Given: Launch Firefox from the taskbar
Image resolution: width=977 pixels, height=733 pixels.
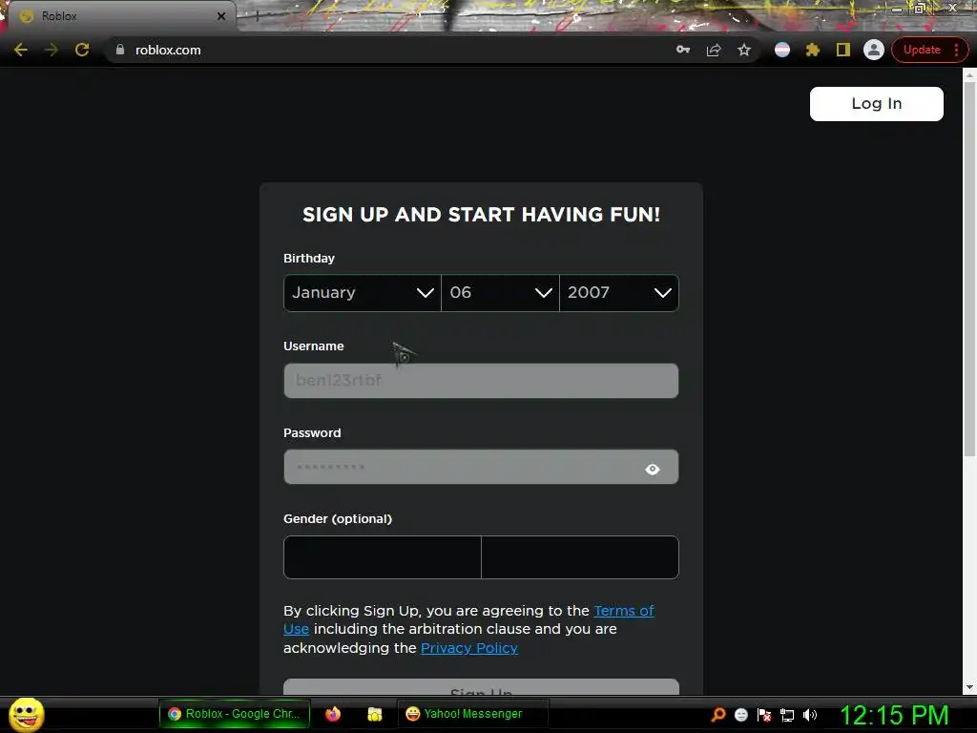Looking at the screenshot, I should click(333, 714).
